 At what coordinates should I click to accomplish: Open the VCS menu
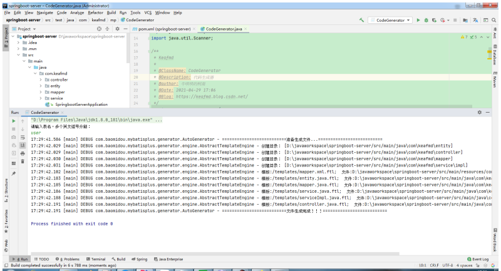(148, 13)
